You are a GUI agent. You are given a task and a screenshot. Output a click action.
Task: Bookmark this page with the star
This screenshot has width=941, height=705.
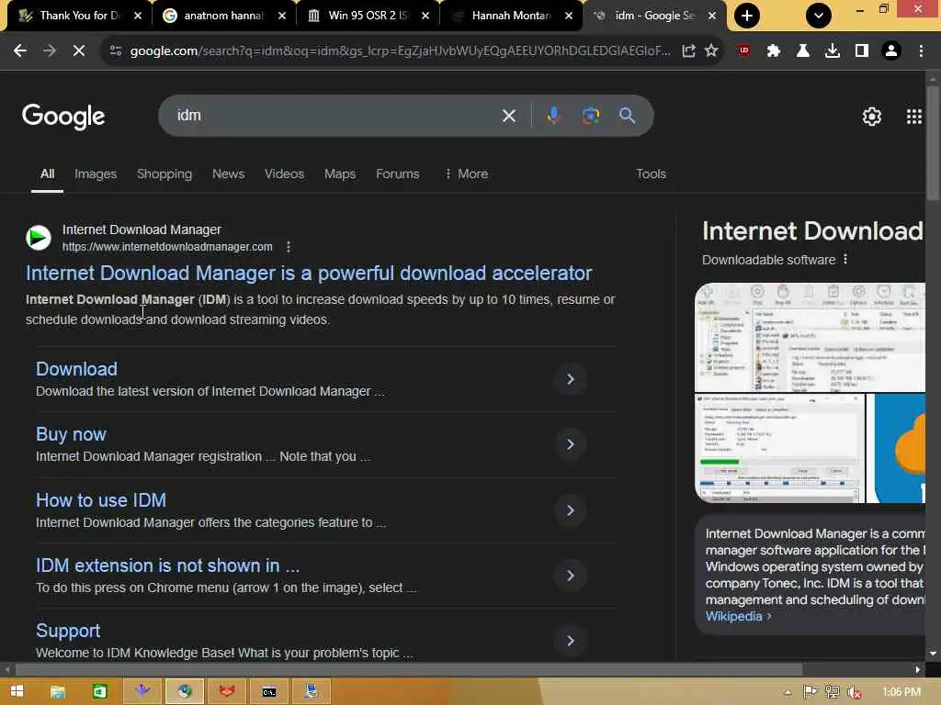click(711, 51)
